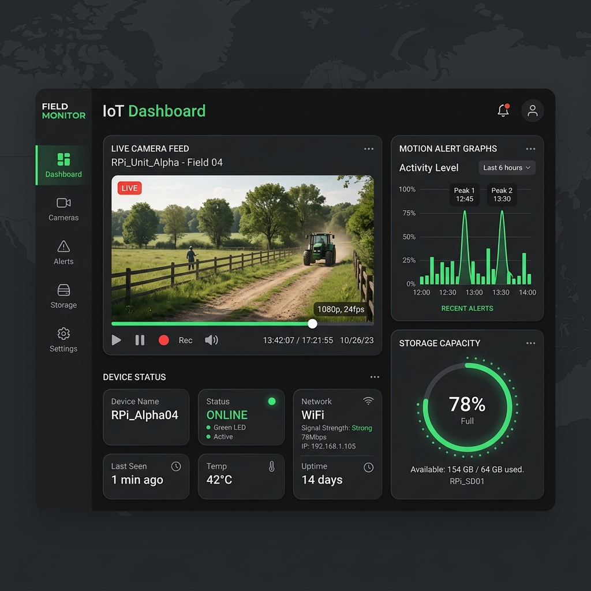Click the Rec label
The width and height of the screenshot is (591, 591).
pos(185,341)
